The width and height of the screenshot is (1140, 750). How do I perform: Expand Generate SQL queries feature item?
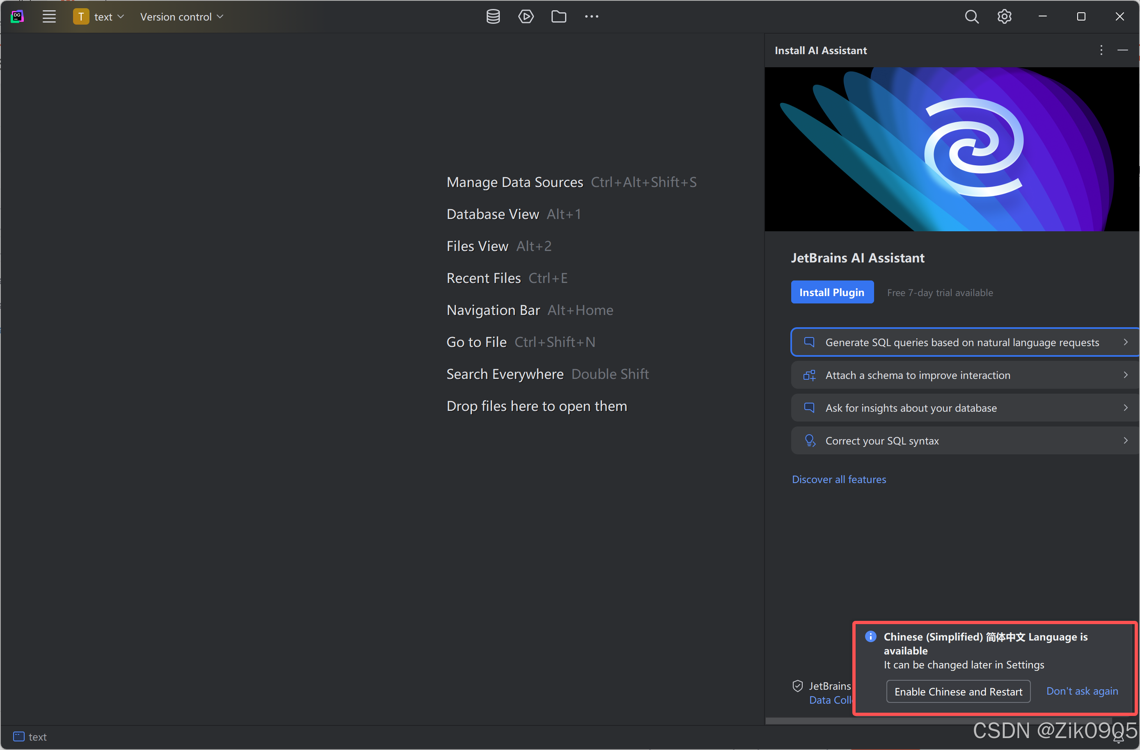pos(964,342)
